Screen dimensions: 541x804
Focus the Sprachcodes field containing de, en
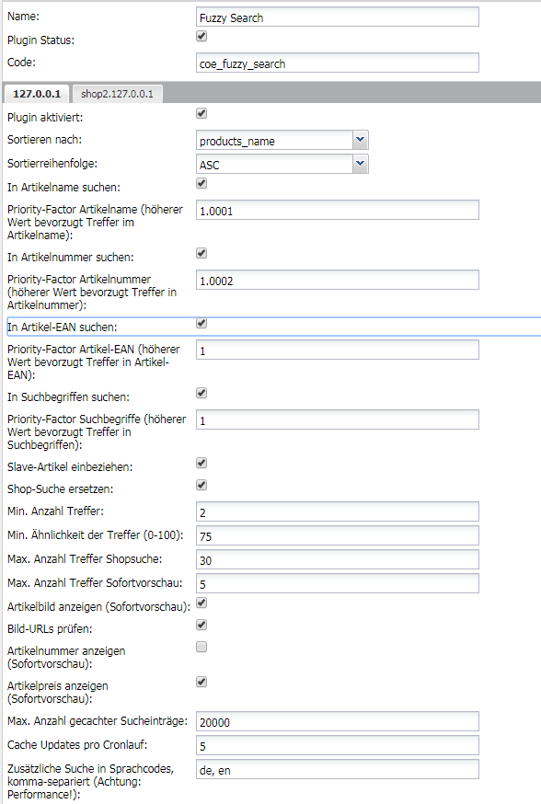tap(338, 770)
